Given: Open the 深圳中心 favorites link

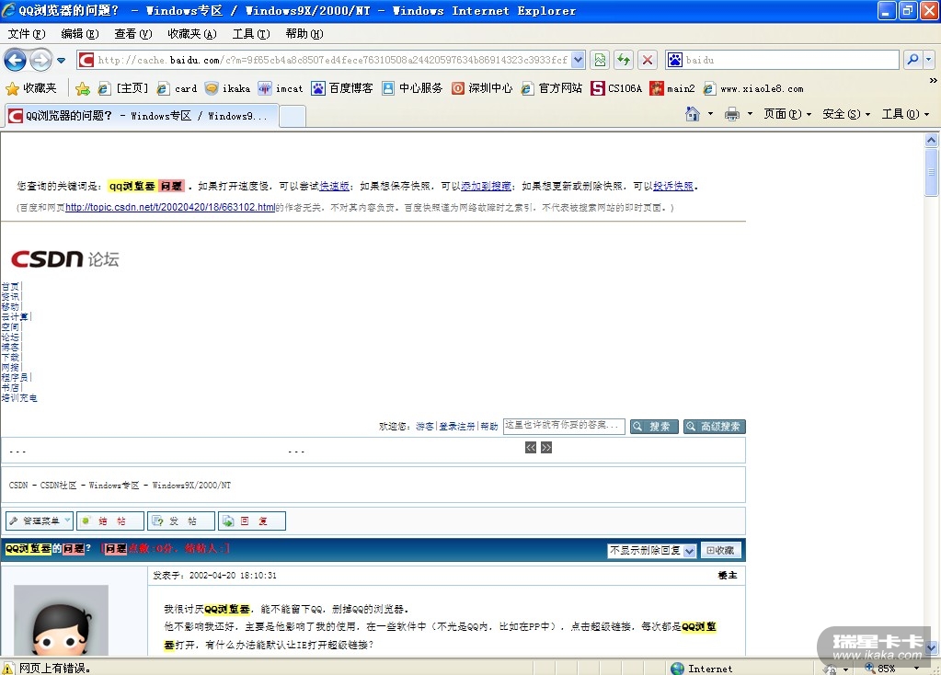Looking at the screenshot, I should pos(482,89).
